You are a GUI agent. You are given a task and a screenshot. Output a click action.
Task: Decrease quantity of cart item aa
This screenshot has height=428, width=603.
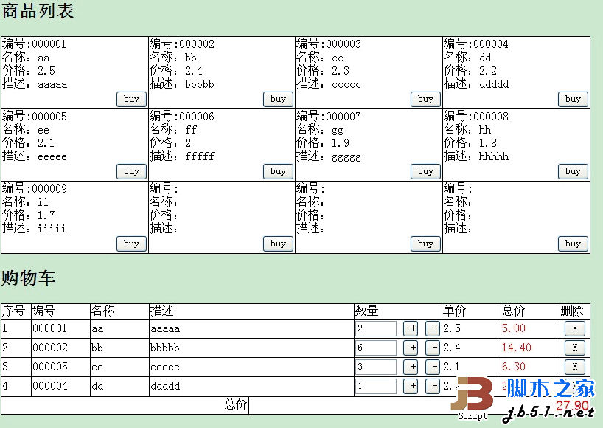coord(433,328)
